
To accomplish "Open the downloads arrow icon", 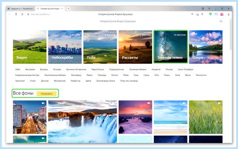I will coord(228,14).
